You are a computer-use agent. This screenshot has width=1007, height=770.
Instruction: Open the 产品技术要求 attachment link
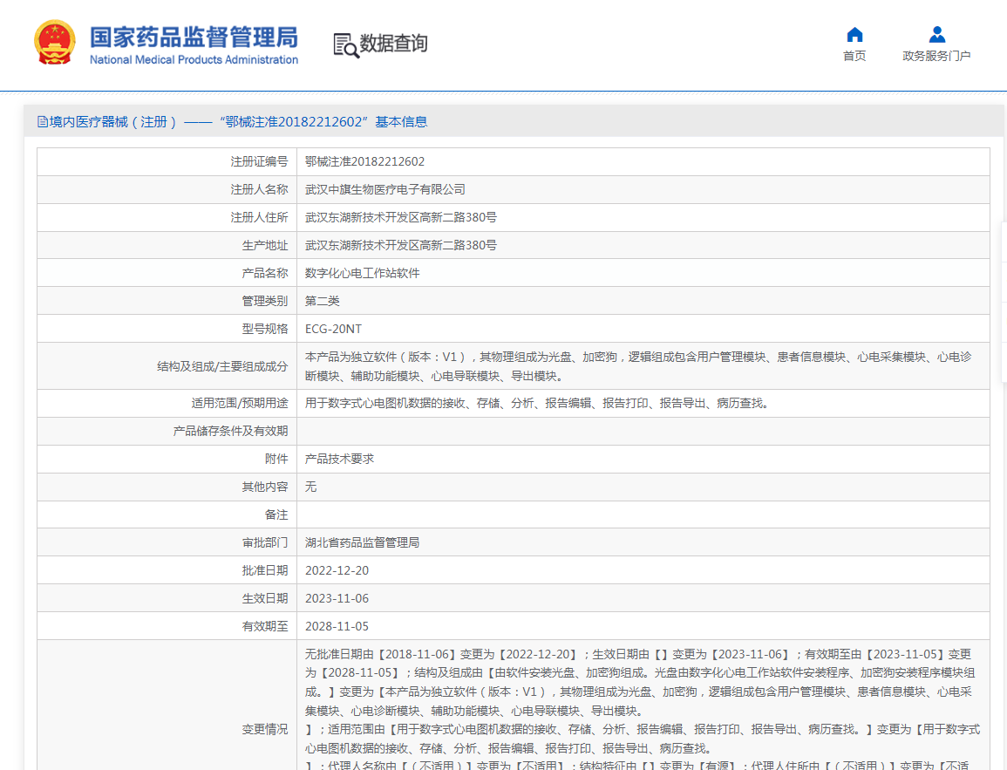point(339,459)
